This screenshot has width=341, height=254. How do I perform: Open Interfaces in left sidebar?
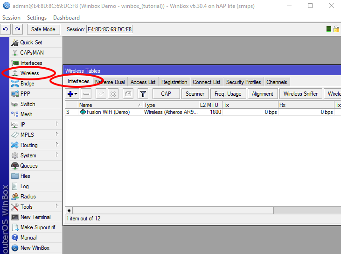point(36,63)
